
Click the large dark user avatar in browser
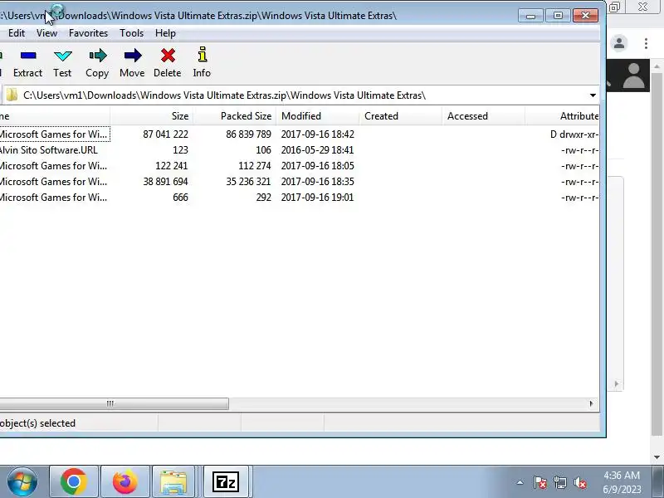point(633,76)
